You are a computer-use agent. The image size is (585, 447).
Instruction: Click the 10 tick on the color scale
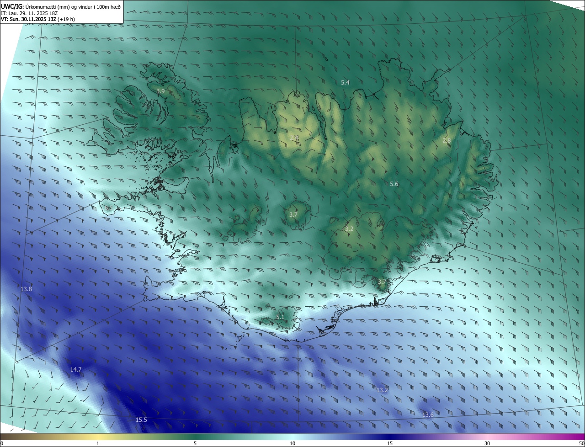coord(292,443)
